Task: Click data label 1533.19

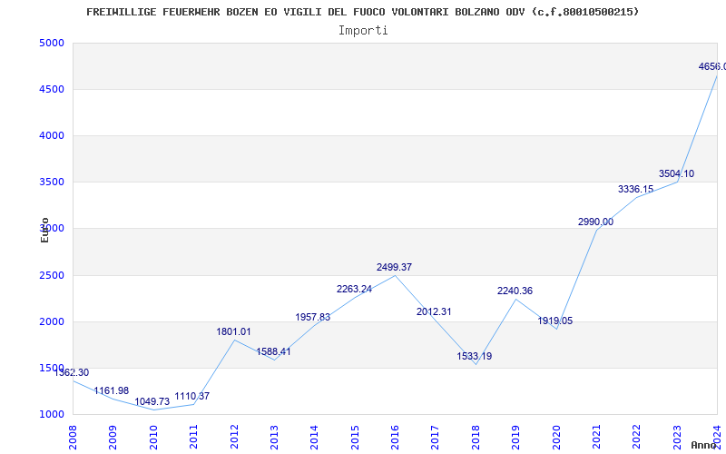Action: click(x=475, y=356)
